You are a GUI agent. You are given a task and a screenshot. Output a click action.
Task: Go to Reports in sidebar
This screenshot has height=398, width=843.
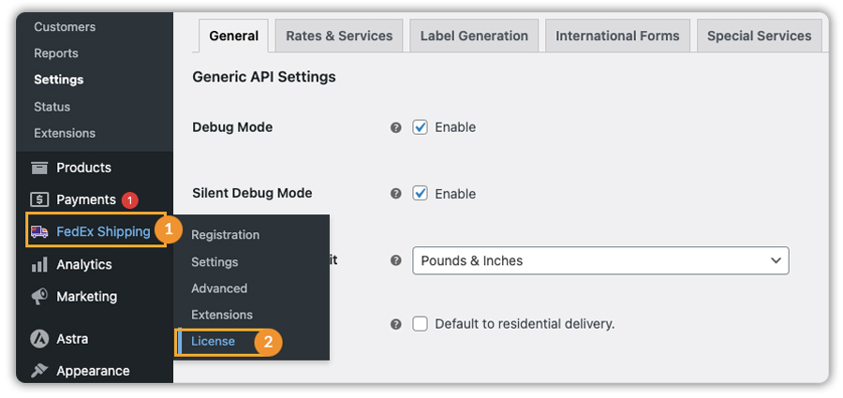56,53
